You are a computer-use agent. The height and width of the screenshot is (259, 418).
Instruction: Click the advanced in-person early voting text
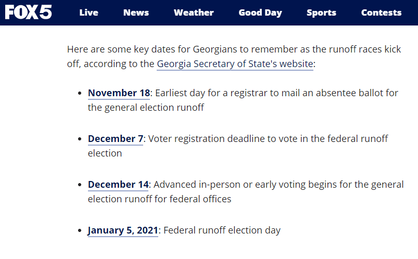[276, 185]
